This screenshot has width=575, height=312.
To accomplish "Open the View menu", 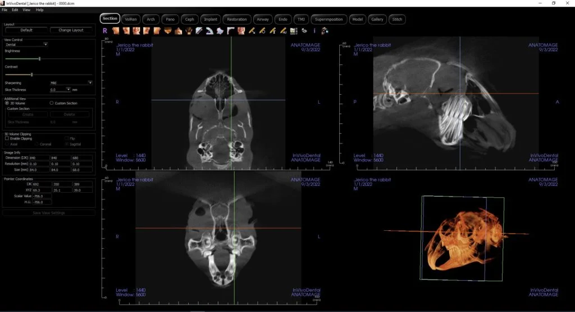I will (x=26, y=10).
